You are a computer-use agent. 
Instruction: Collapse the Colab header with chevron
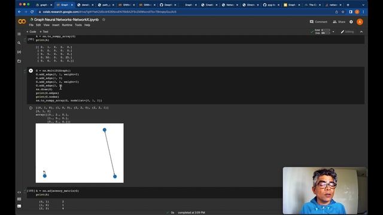[x=361, y=32]
